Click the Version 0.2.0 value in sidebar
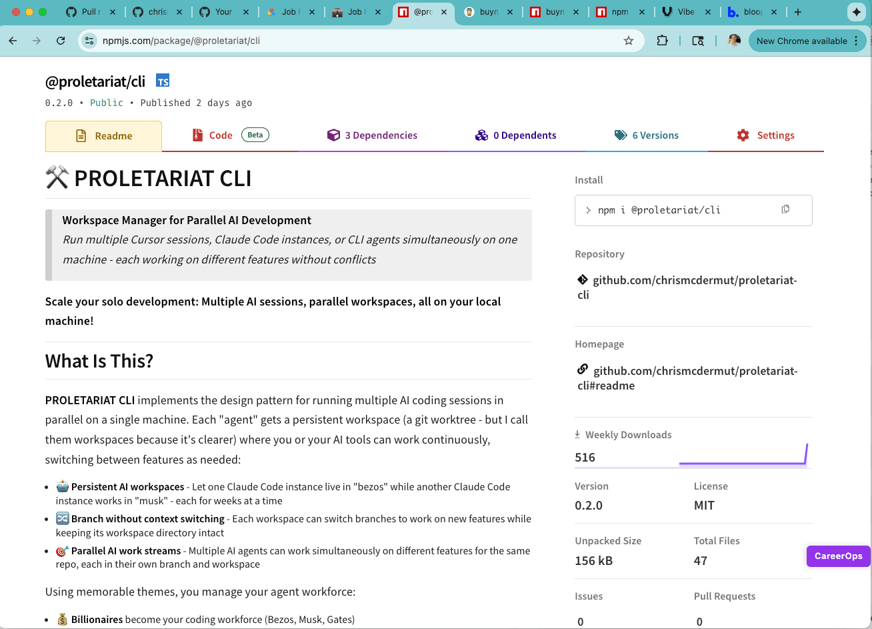The height and width of the screenshot is (629, 872). 589,505
